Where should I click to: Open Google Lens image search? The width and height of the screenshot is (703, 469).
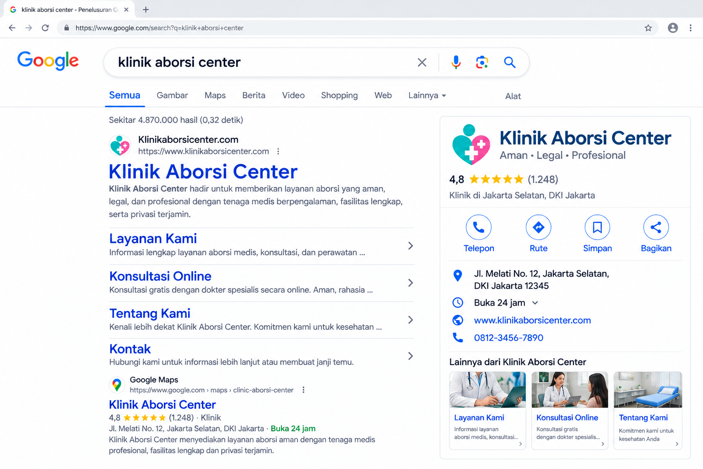point(482,62)
